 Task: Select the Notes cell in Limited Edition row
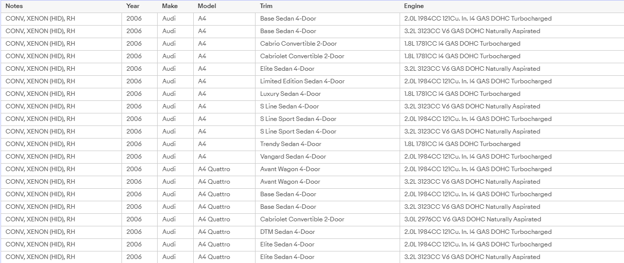61,81
